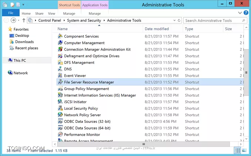Click the "8/21/2013 4:56 PM" date cell
Screen dimensions: 251x156
click(x=161, y=121)
